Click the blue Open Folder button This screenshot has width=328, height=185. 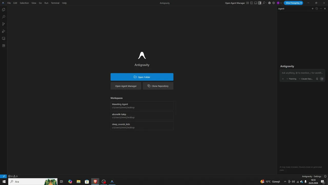point(142,77)
